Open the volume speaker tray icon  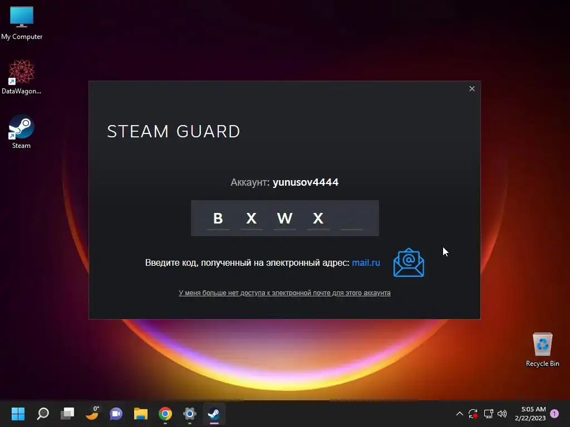[502, 414]
